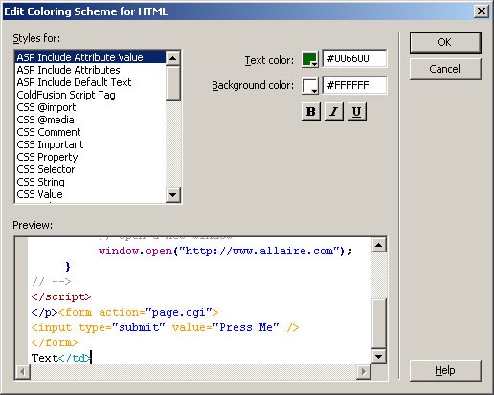Open Help for the coloring scheme
The image size is (494, 395).
tap(445, 370)
